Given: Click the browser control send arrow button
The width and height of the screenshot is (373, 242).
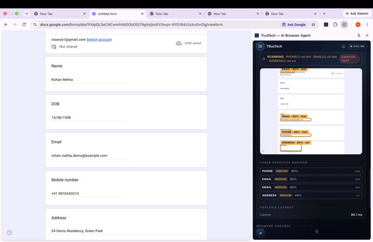Looking at the screenshot, I should point(260,233).
